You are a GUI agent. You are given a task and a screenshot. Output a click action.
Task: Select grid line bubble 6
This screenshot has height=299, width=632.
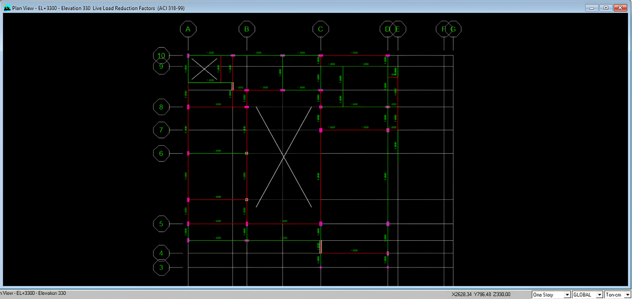161,153
